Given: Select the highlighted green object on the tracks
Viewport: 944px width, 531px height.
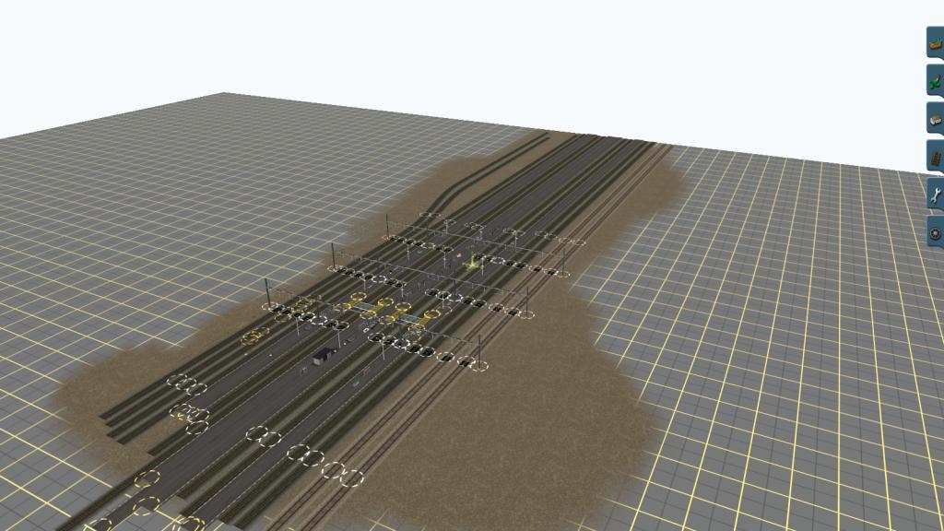Looking at the screenshot, I should coord(473,261).
